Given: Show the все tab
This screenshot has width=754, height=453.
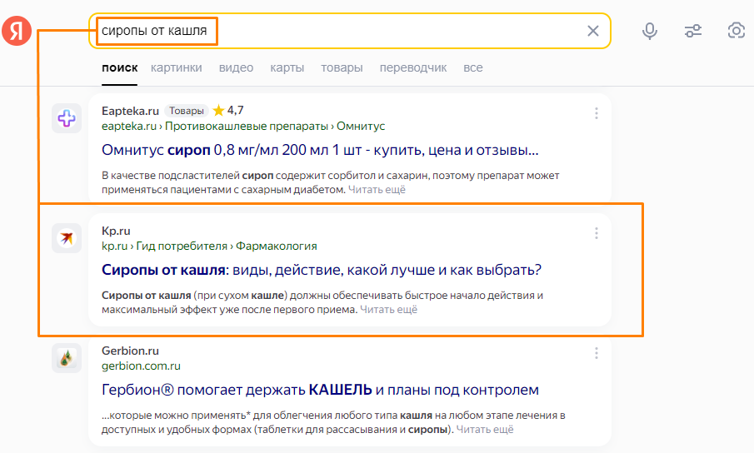Looking at the screenshot, I should 473,67.
